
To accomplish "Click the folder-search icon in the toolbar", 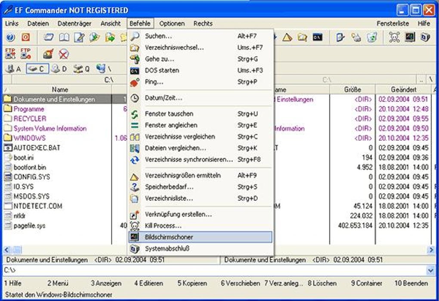I will pos(303,37).
